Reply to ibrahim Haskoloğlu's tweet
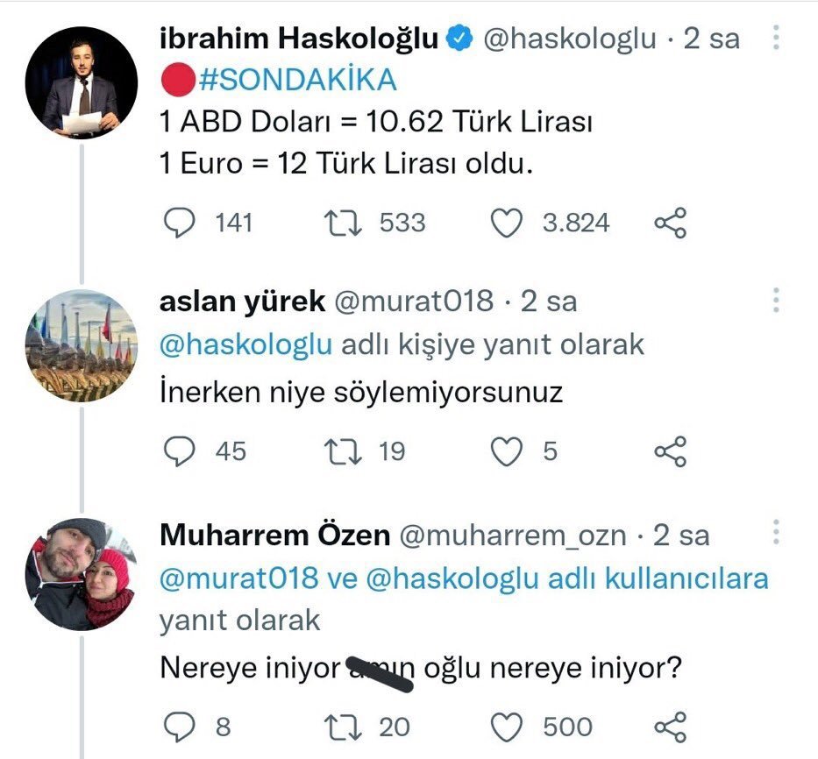This screenshot has height=759, width=818. 179,223
